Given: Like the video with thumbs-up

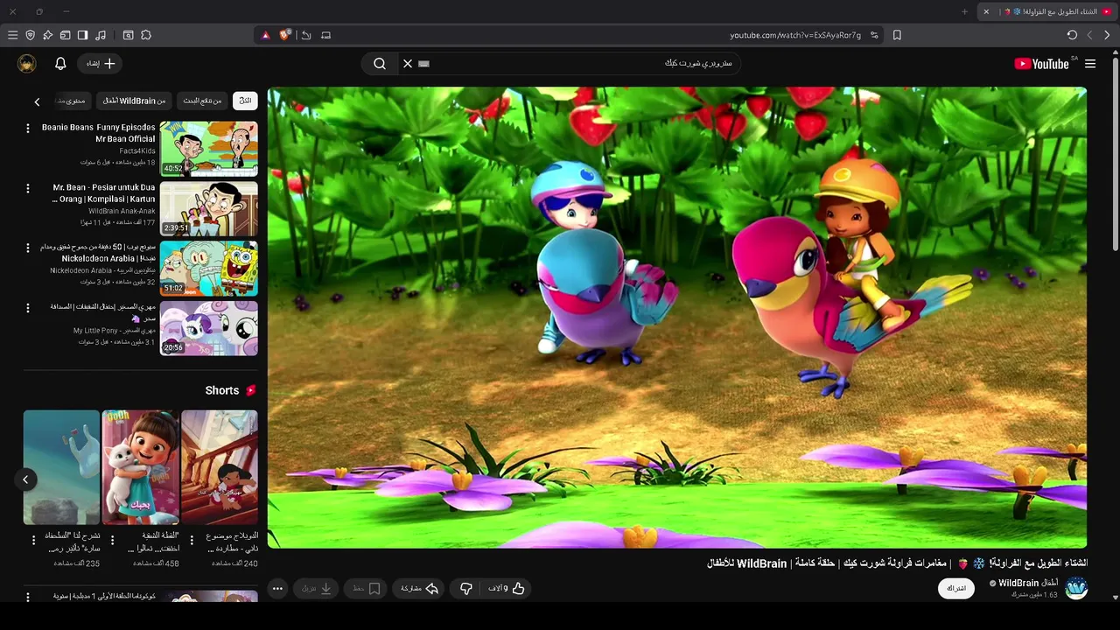Looking at the screenshot, I should [507, 589].
